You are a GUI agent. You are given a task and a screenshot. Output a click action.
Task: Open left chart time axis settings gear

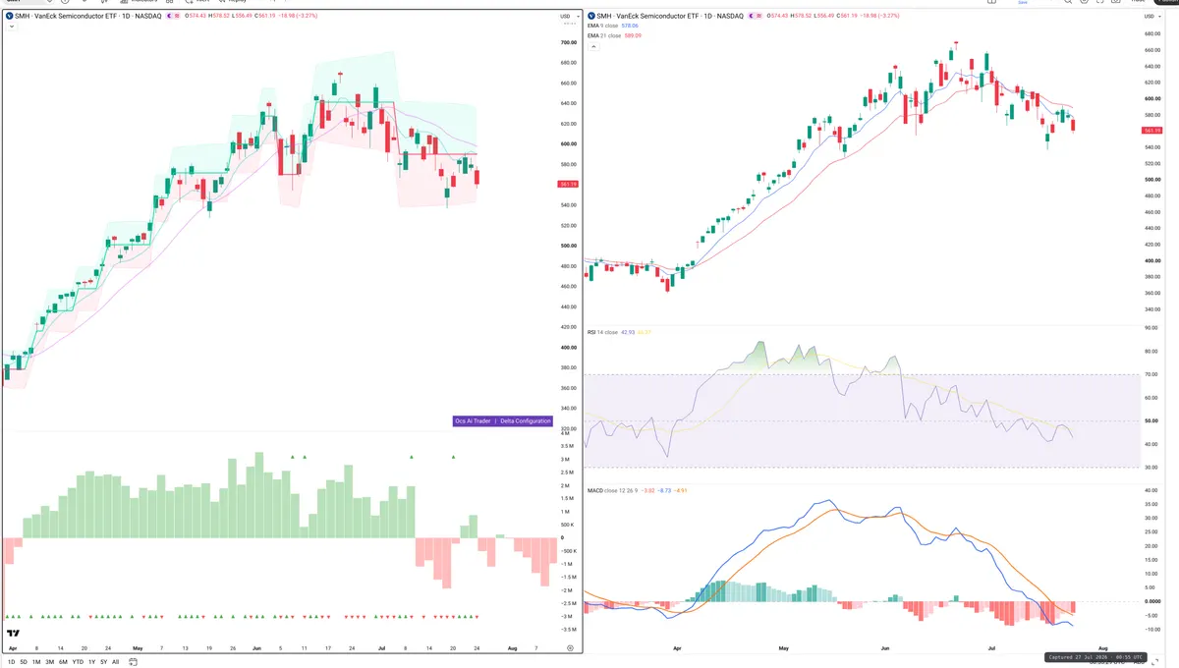pyautogui.click(x=570, y=648)
